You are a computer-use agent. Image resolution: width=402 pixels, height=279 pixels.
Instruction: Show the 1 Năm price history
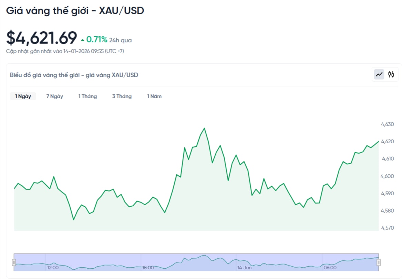pos(154,96)
